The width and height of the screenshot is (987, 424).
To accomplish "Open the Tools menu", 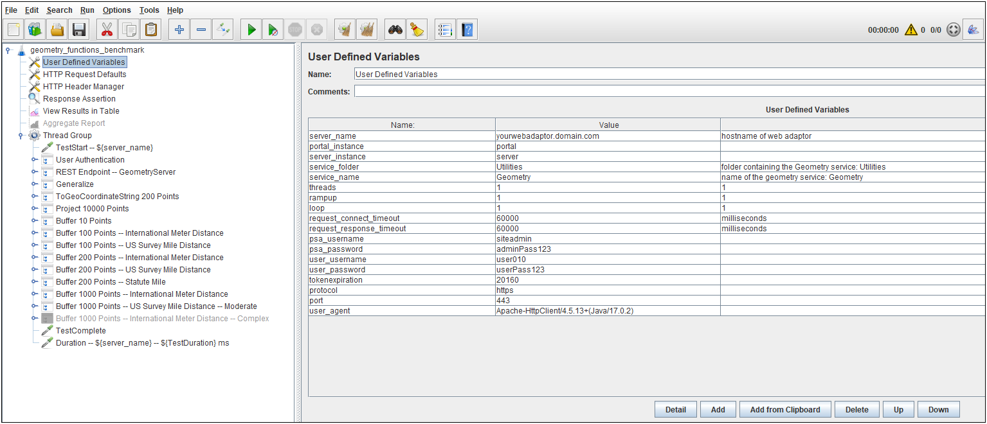I will pos(149,10).
